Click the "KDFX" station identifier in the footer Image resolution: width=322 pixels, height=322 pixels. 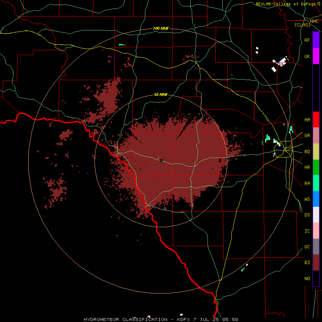(x=184, y=319)
